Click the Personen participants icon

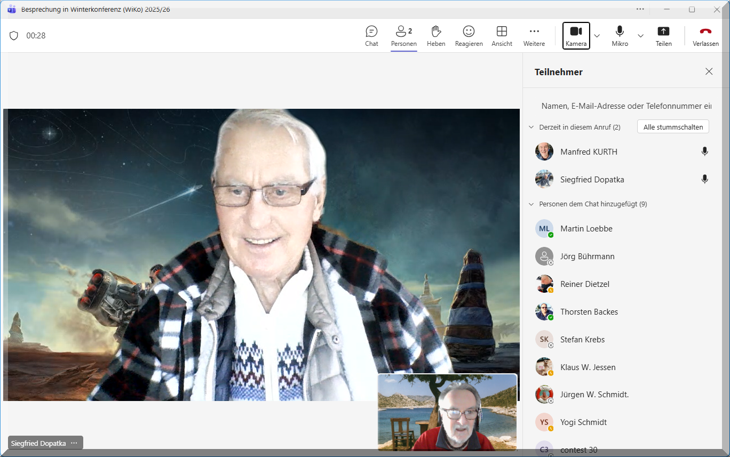click(x=403, y=36)
